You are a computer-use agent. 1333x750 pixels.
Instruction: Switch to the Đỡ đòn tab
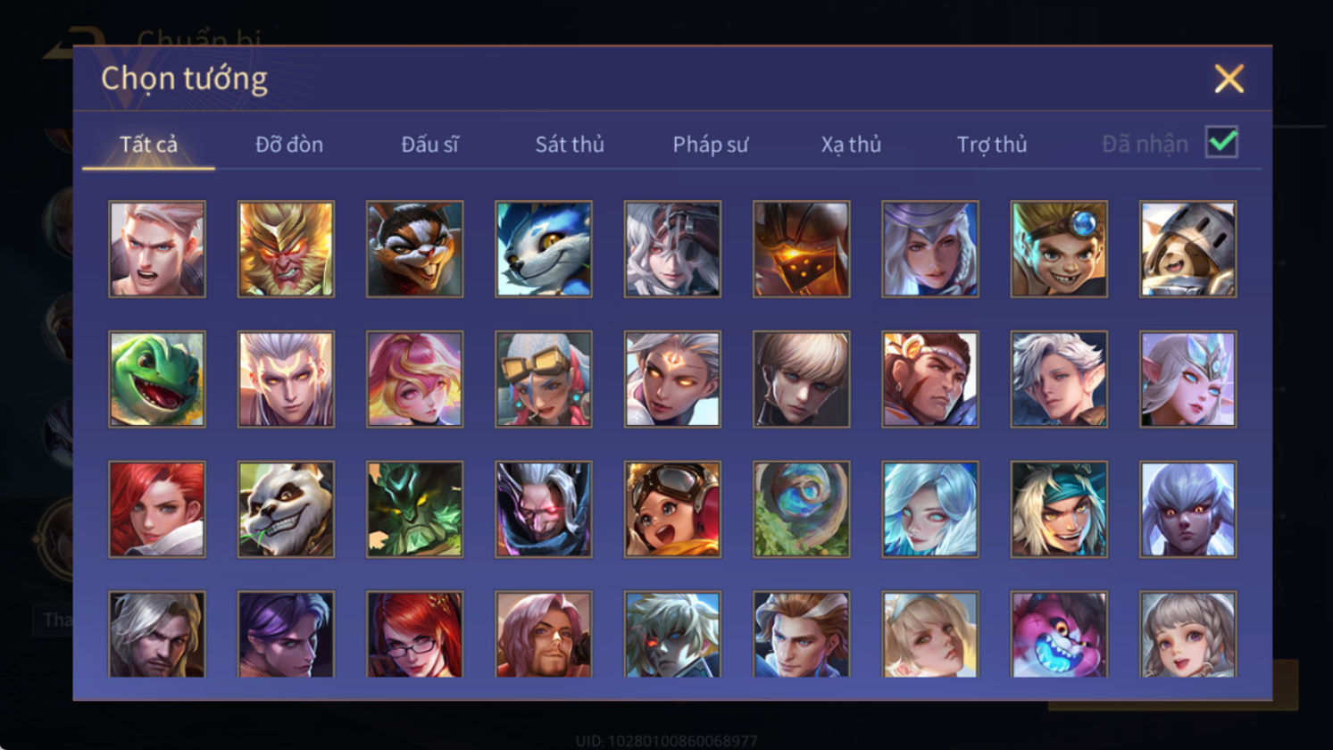[x=289, y=145]
